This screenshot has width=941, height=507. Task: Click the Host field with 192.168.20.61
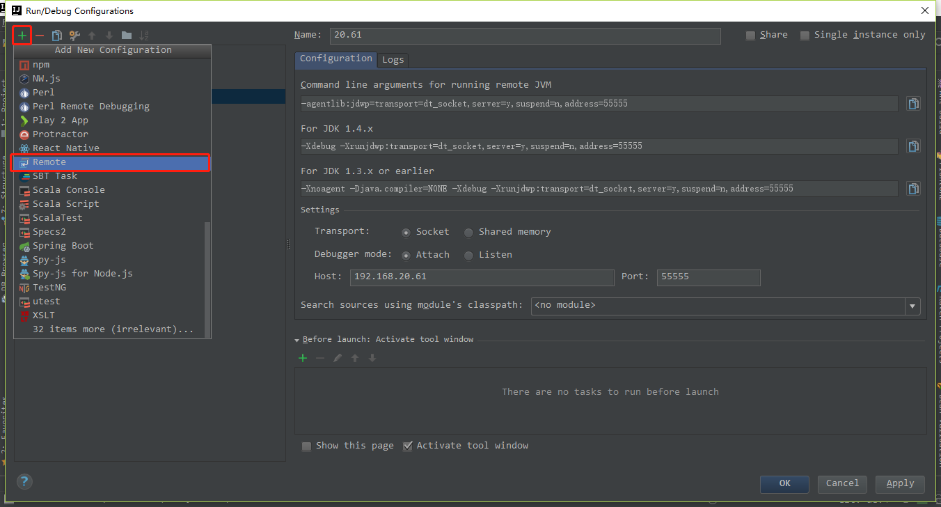point(482,277)
